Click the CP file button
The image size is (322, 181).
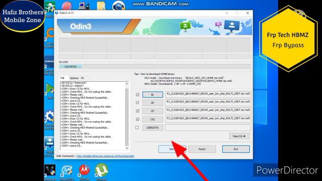152,111
